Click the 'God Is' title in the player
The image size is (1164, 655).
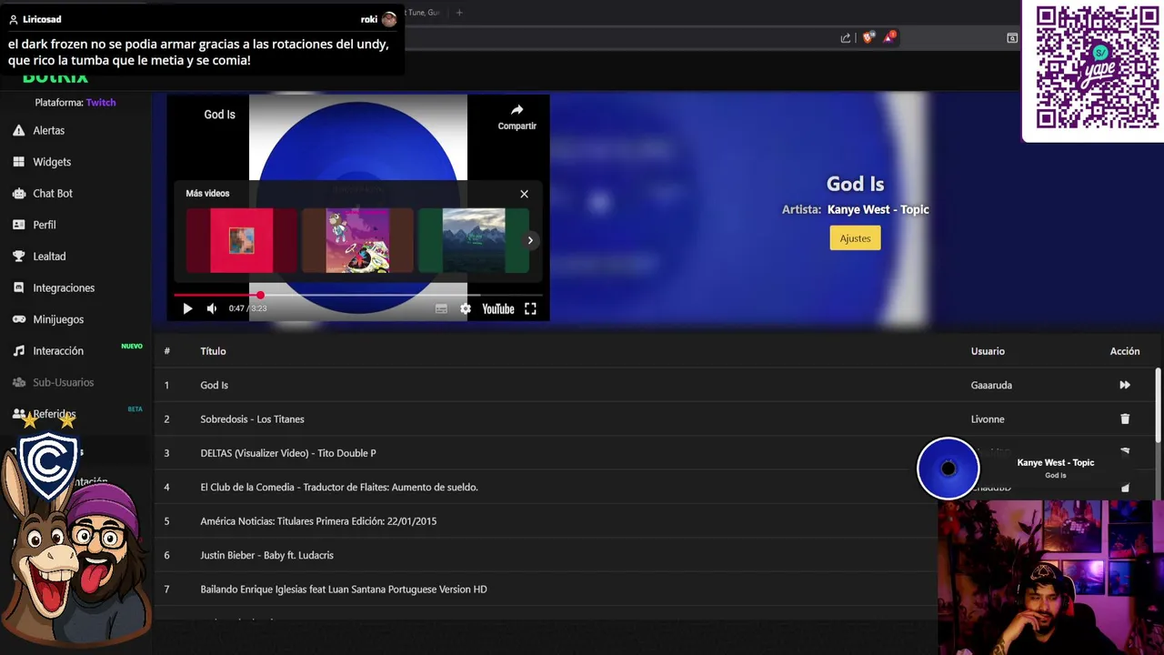[219, 115]
